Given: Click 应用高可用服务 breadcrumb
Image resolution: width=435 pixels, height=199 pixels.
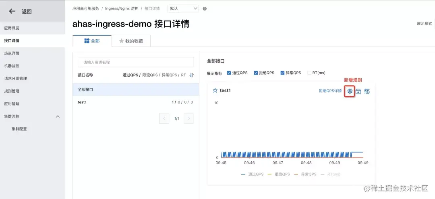Looking at the screenshot, I should tap(86, 8).
